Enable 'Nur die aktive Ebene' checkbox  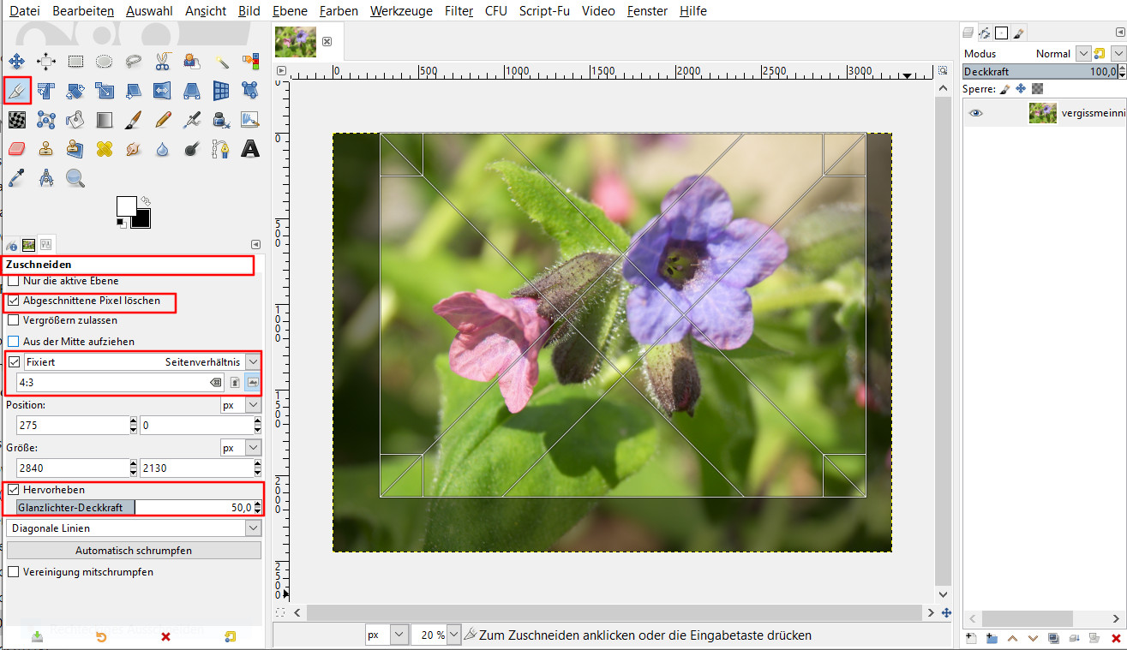click(x=13, y=281)
